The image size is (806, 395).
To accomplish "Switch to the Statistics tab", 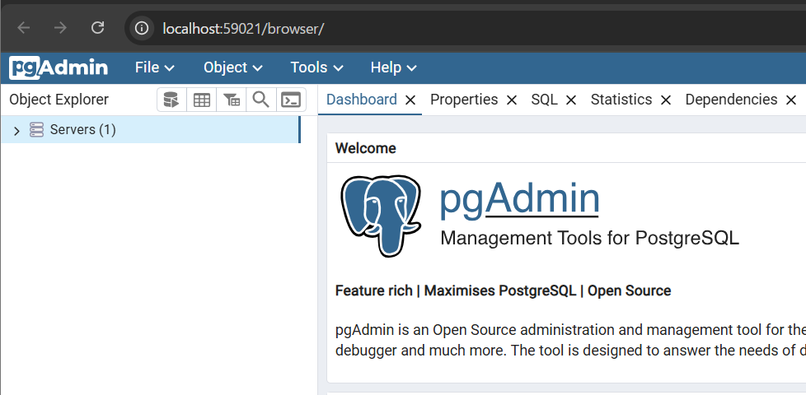I will click(621, 100).
